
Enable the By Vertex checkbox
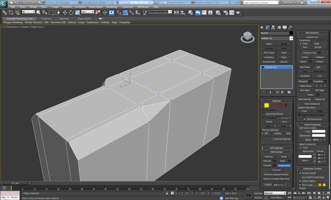263,110
